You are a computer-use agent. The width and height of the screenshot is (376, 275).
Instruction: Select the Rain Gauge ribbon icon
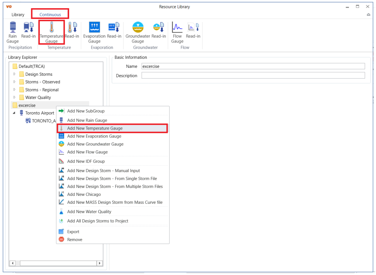[x=13, y=27]
